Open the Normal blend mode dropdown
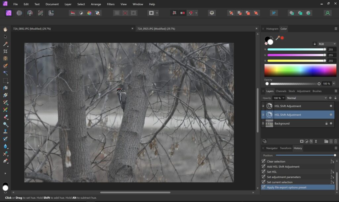This screenshot has height=202, width=339. click(307, 98)
